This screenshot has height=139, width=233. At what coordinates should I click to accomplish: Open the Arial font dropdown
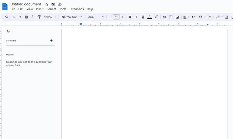96,17
